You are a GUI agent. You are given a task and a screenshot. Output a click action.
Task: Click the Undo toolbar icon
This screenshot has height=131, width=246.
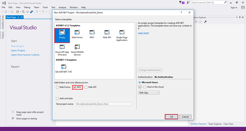tap(37, 12)
